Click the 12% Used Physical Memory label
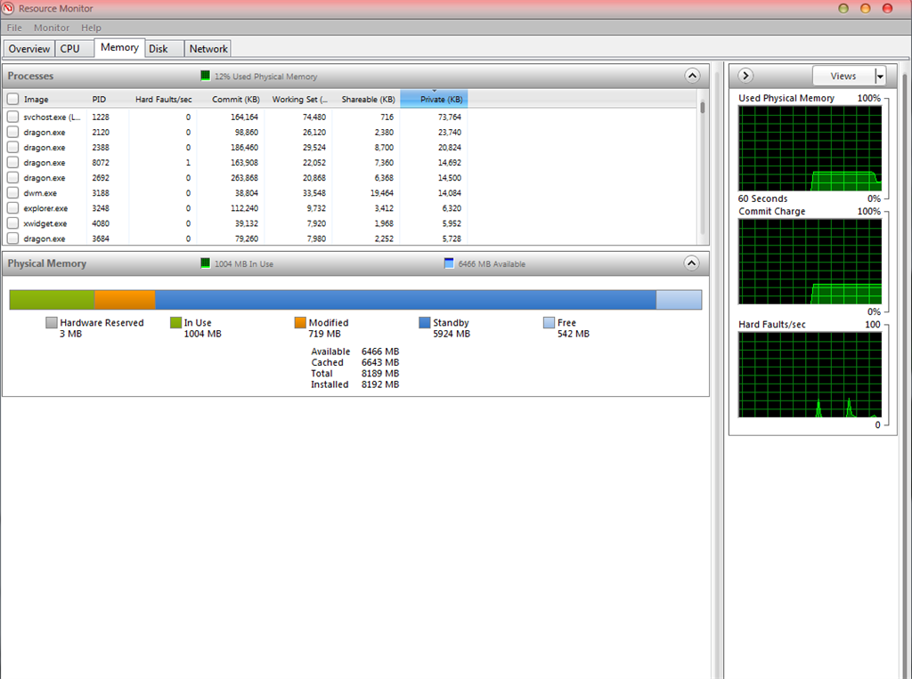The width and height of the screenshot is (912, 679). click(x=265, y=77)
